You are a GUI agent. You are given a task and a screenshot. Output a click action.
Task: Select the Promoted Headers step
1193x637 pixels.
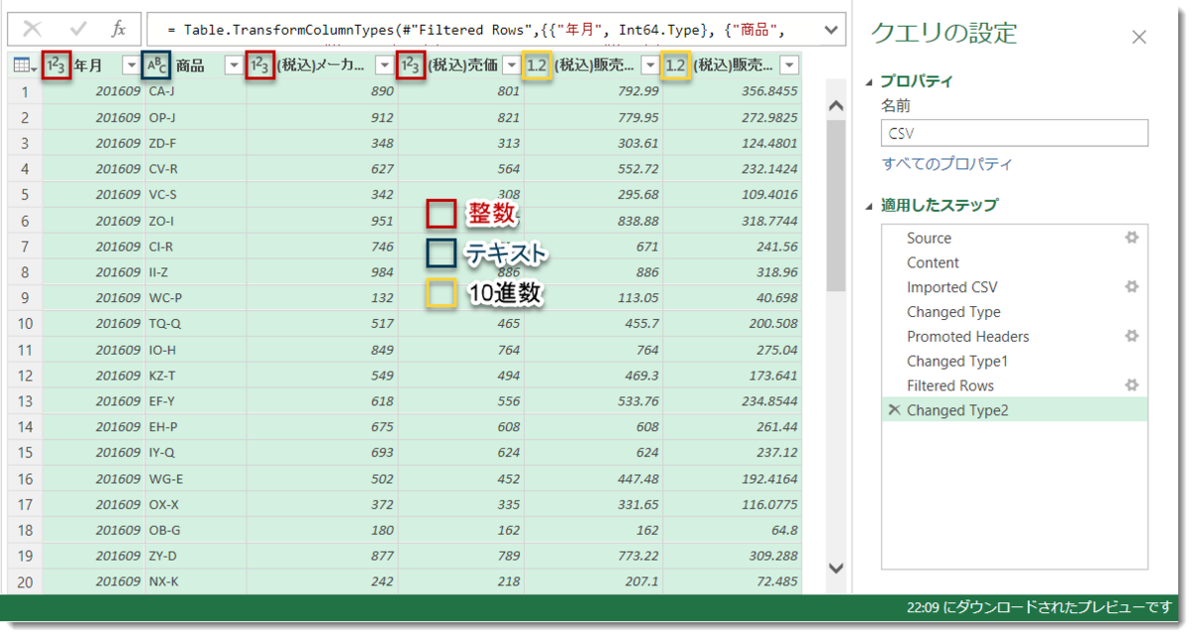click(x=967, y=337)
